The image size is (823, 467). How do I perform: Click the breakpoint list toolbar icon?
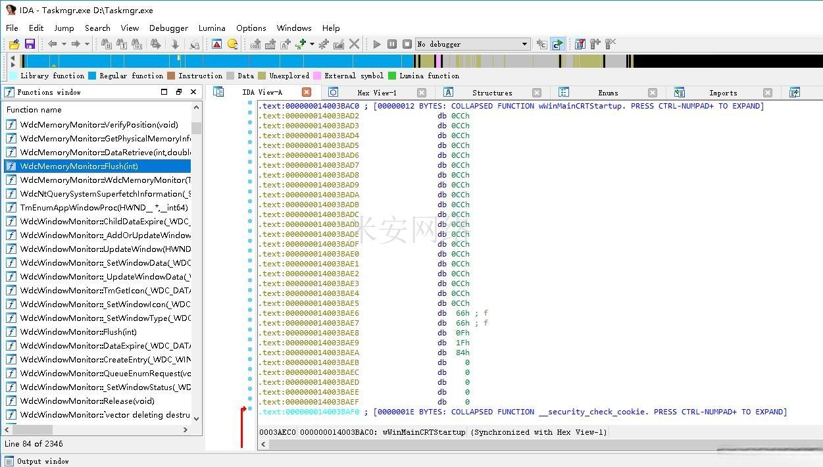(x=580, y=44)
